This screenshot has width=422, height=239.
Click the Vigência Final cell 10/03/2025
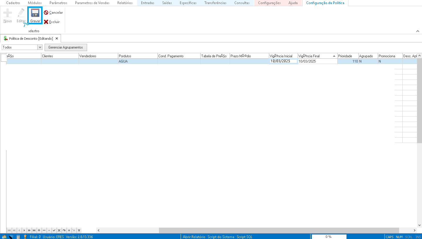[x=317, y=61]
